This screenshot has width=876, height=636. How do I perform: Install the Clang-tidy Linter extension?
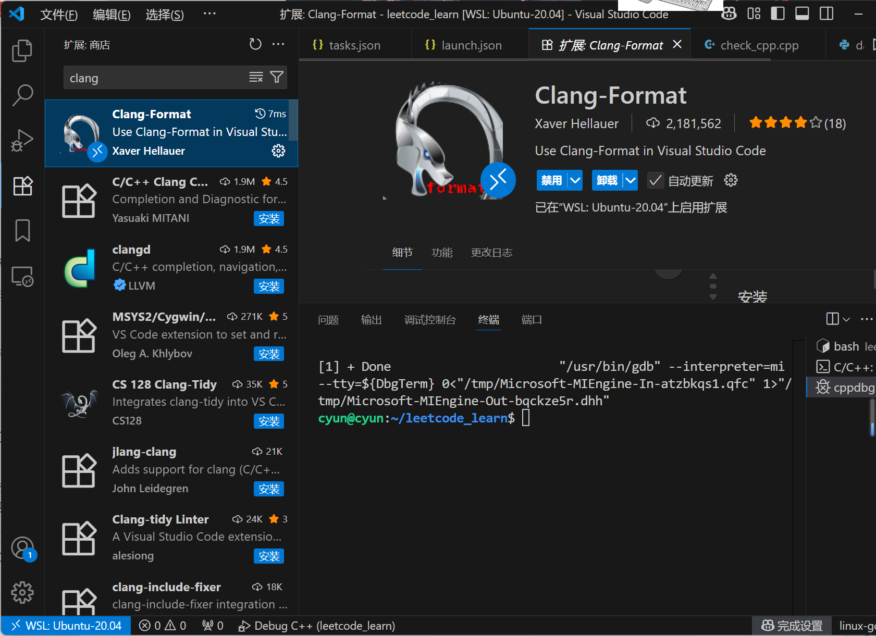pyautogui.click(x=269, y=556)
